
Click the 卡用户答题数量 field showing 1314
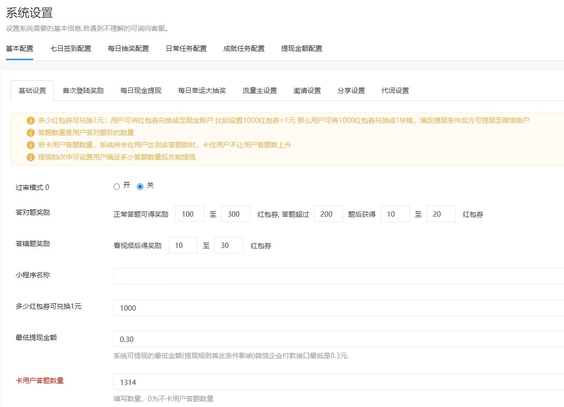[x=293, y=381]
